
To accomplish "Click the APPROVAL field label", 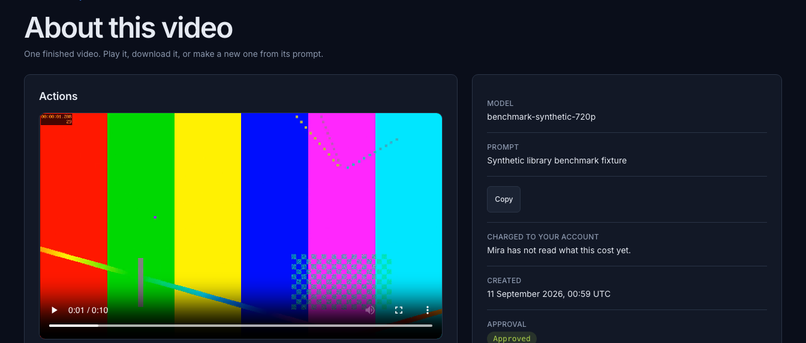I will click(x=507, y=324).
